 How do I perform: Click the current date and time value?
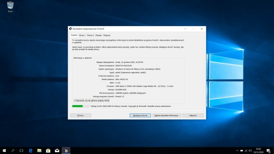129,62
